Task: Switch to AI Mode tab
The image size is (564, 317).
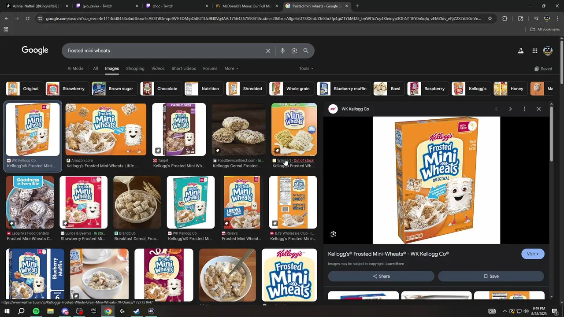Action: point(75,68)
